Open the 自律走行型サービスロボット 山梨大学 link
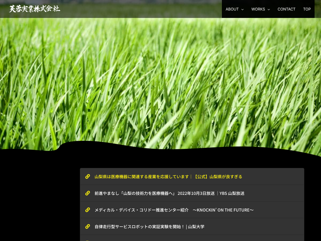 pyautogui.click(x=149, y=226)
